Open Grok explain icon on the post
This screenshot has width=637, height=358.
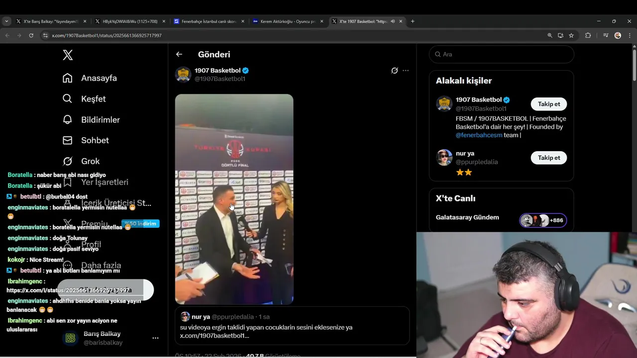395,71
